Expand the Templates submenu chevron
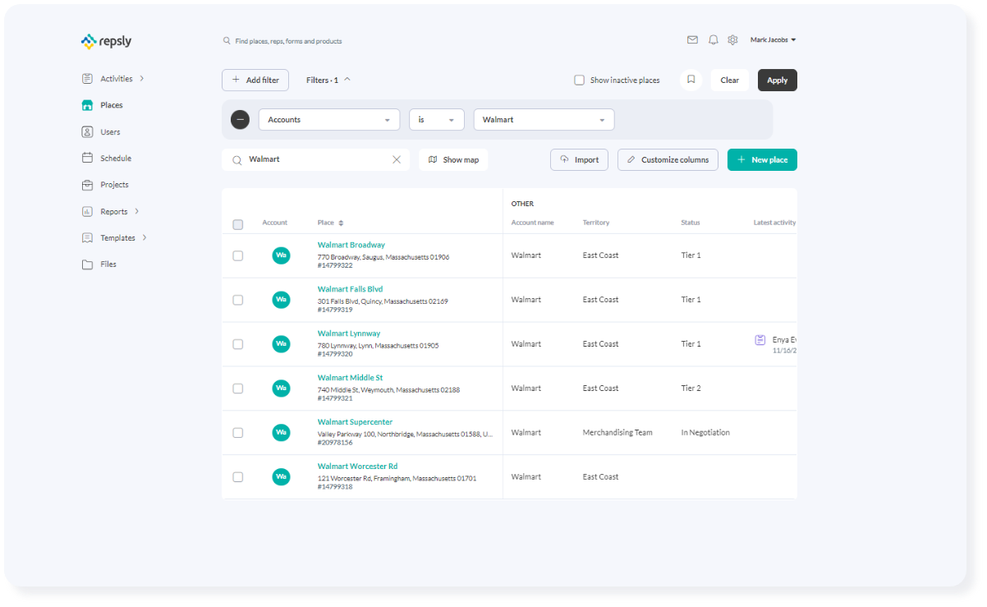987x607 pixels. tap(145, 237)
